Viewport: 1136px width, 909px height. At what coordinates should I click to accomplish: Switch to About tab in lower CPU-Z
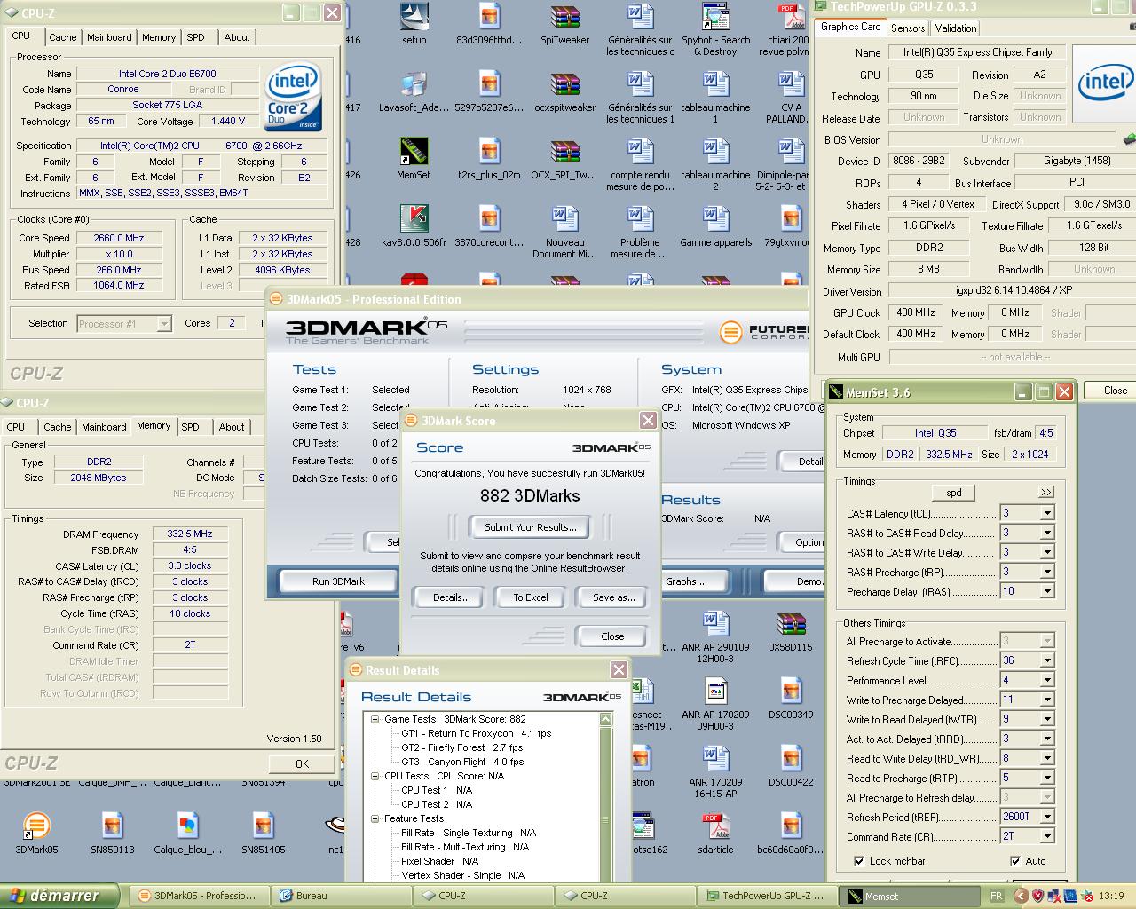pos(232,427)
